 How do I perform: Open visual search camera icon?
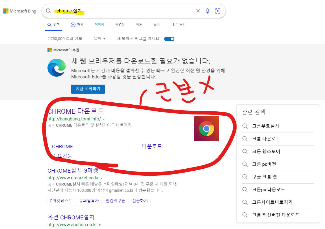[x=217, y=11]
